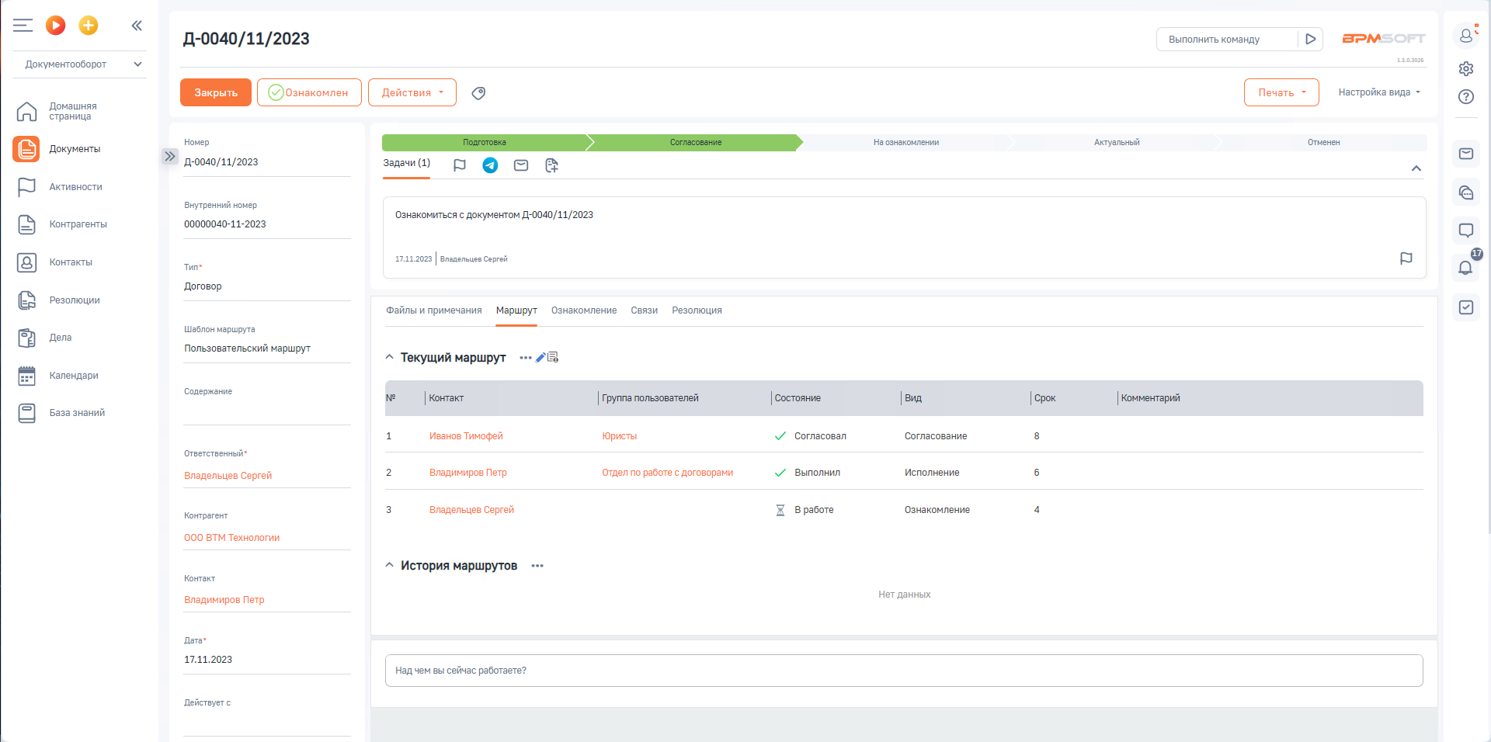Open the Действия dropdown
This screenshot has width=1491, height=742.
point(412,92)
